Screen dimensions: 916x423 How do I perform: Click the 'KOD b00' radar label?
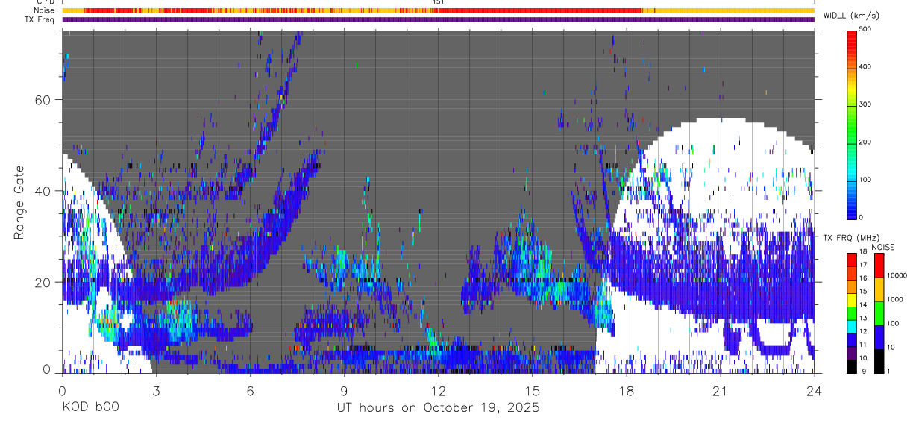click(x=90, y=407)
